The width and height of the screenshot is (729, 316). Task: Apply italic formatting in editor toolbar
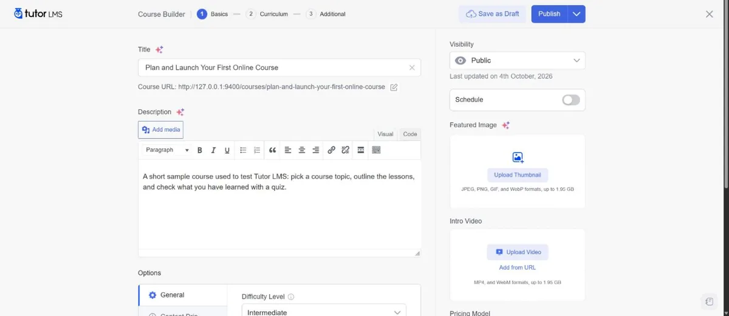(213, 150)
